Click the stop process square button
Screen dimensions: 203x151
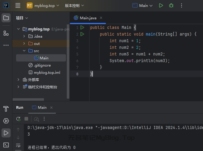coord(26,119)
